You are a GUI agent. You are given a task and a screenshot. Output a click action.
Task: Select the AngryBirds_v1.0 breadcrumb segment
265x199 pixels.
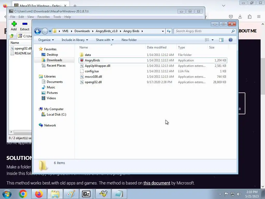coord(106,31)
